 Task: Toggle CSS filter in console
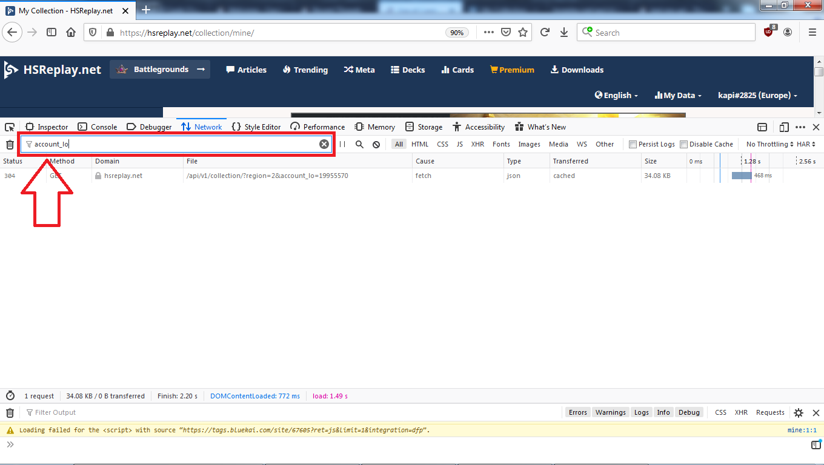tap(720, 412)
